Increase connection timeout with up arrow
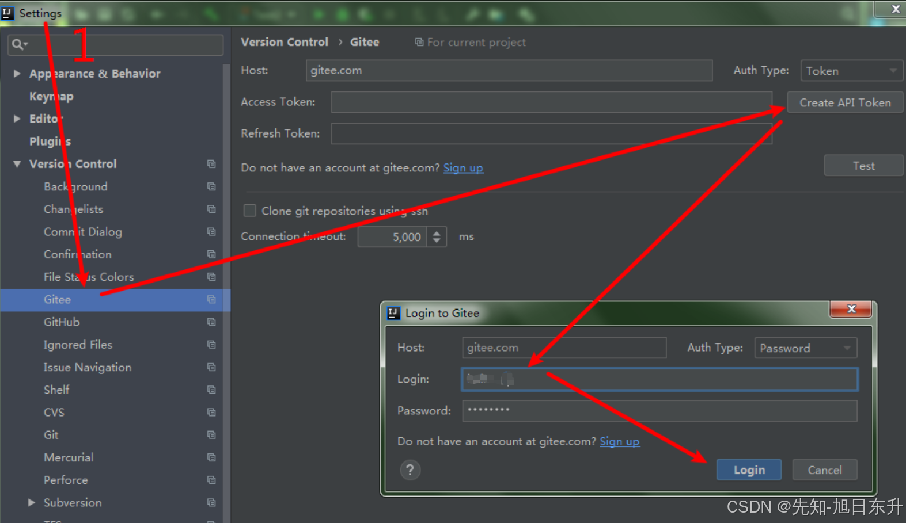Screen dimensions: 906x523 click(x=437, y=232)
